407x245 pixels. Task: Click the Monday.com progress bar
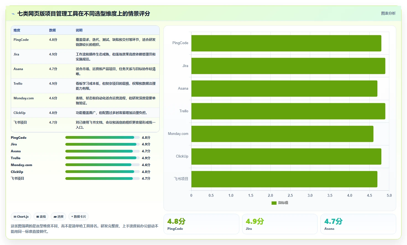pyautogui.click(x=102, y=165)
